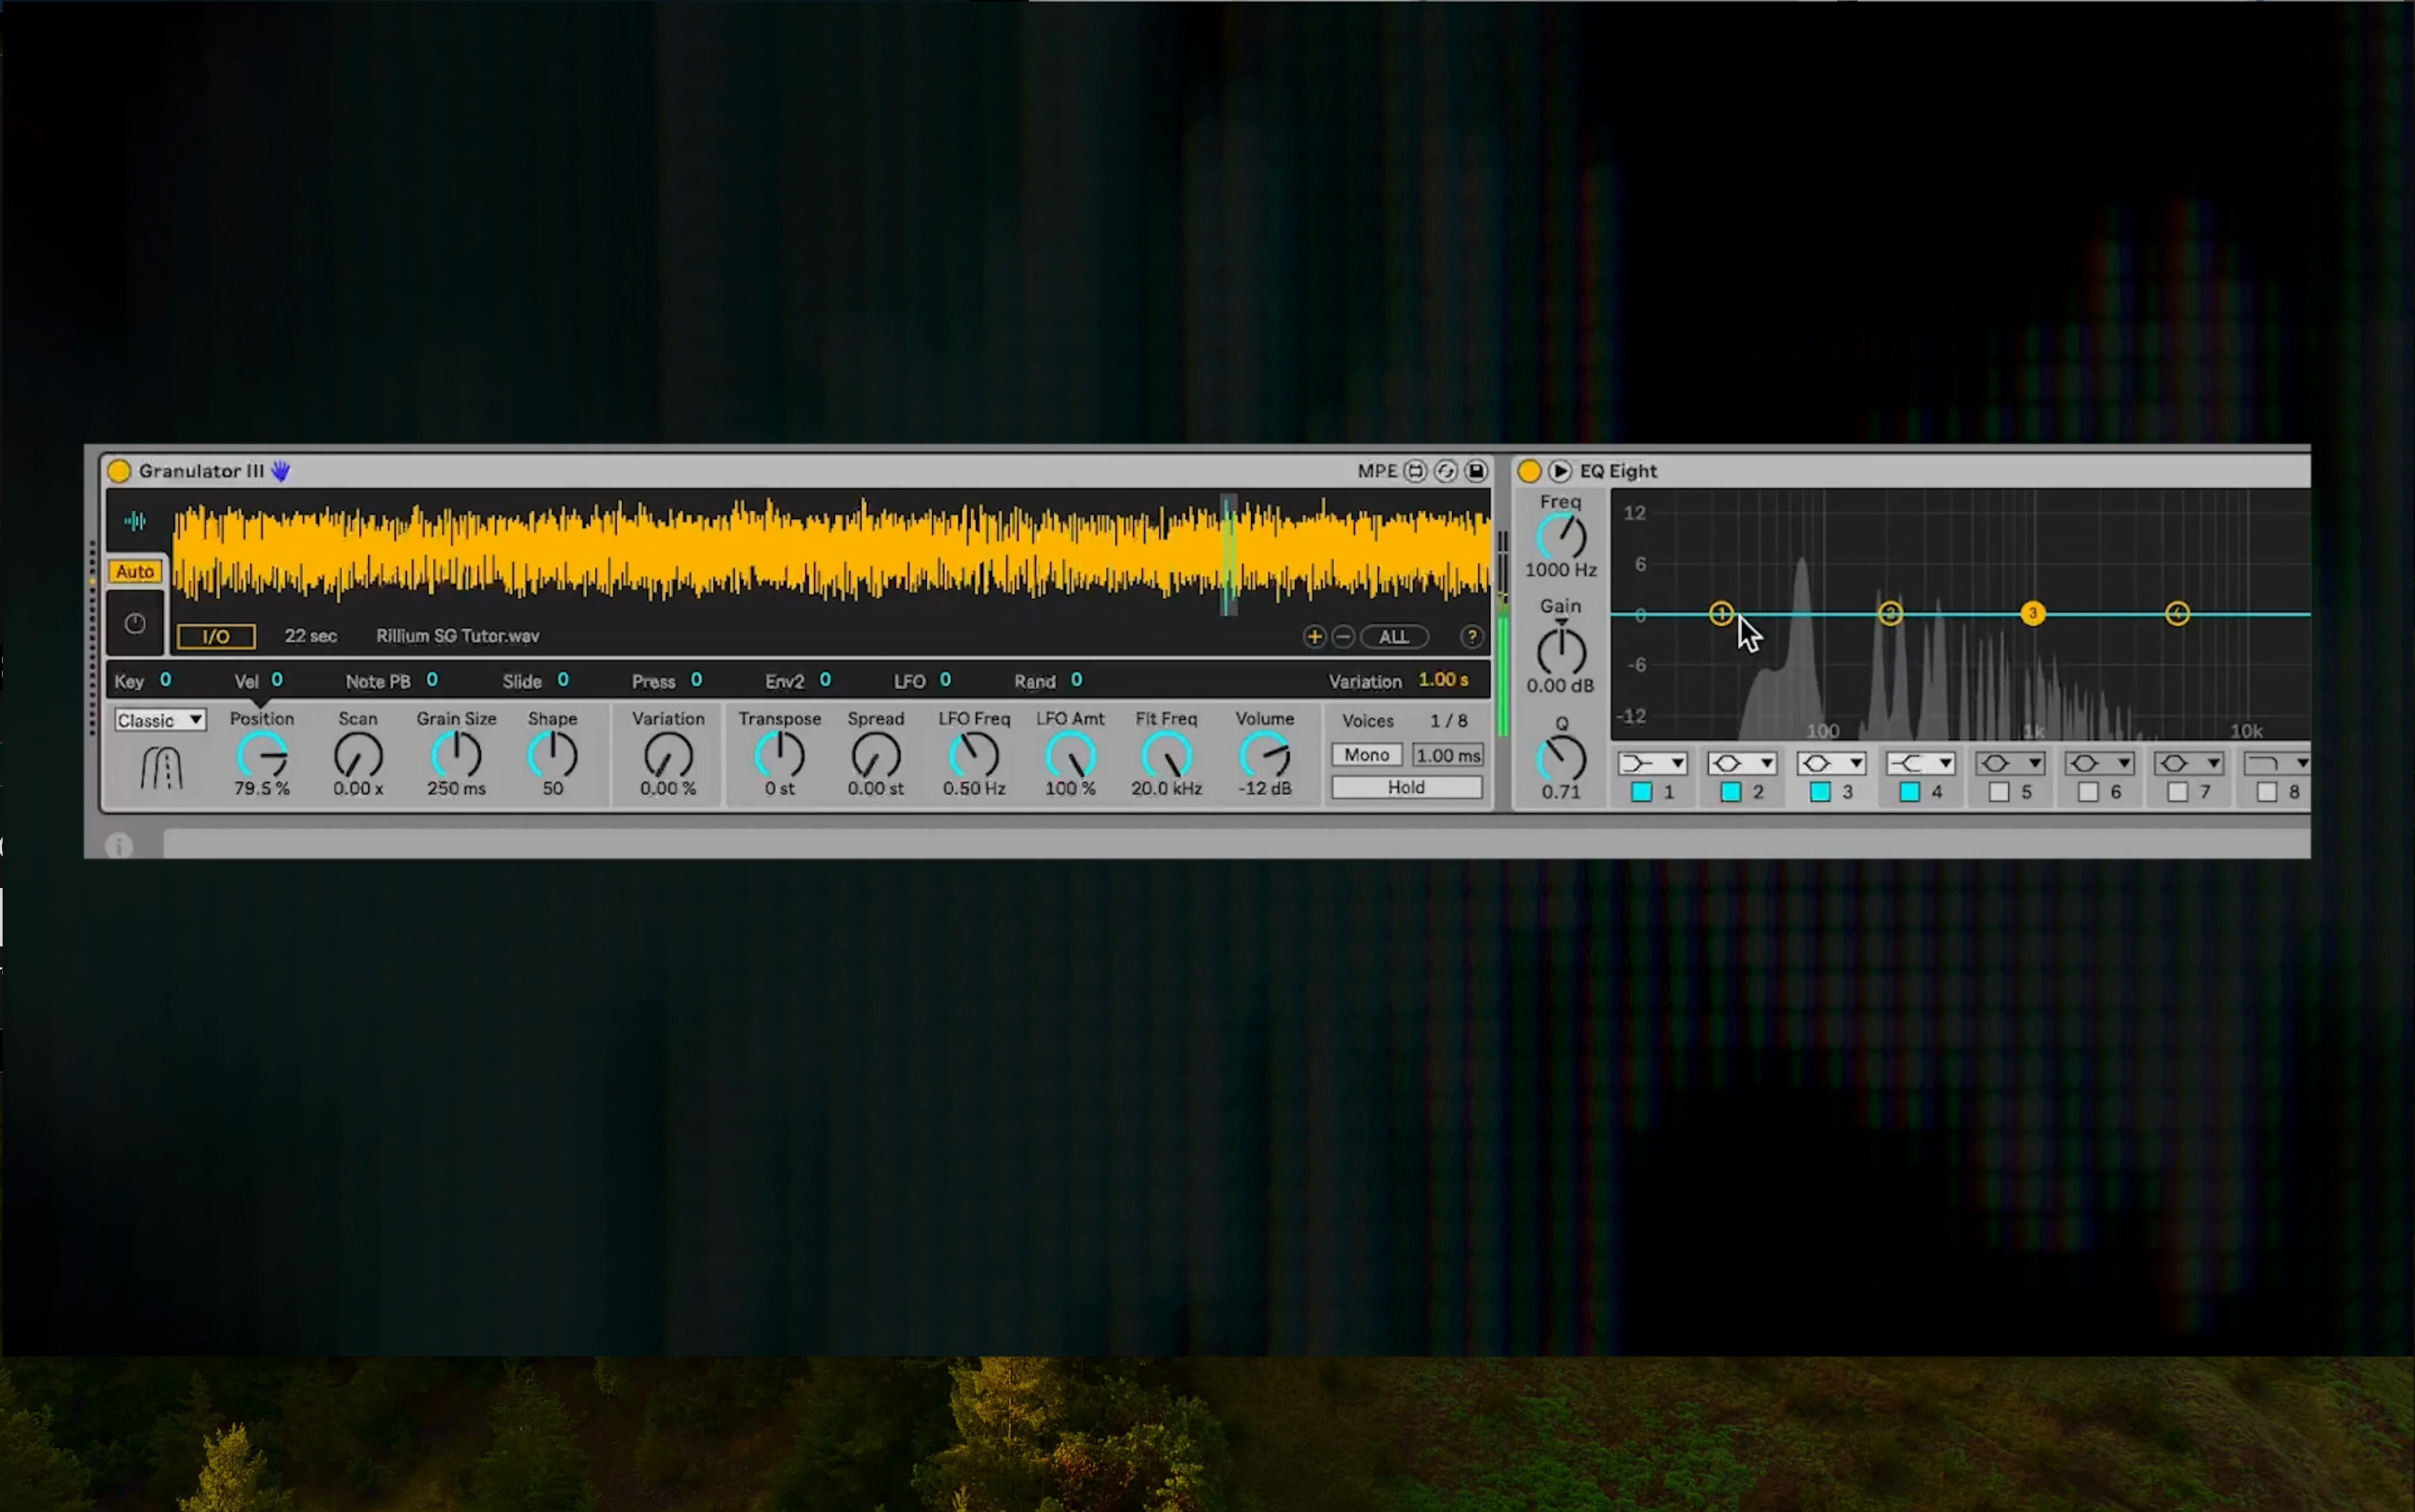Open filter type dropdown for band 2
Screen dimensions: 2415x1512
(x=1741, y=764)
